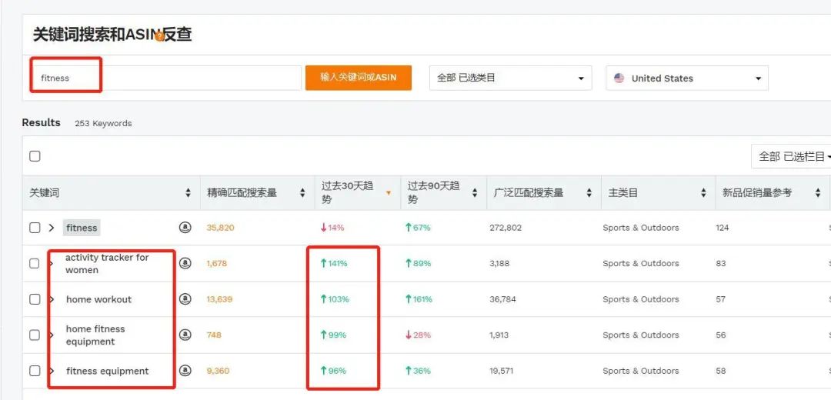
Task: Sort by 广泛匹配搜索量 column arrows
Action: tap(589, 193)
